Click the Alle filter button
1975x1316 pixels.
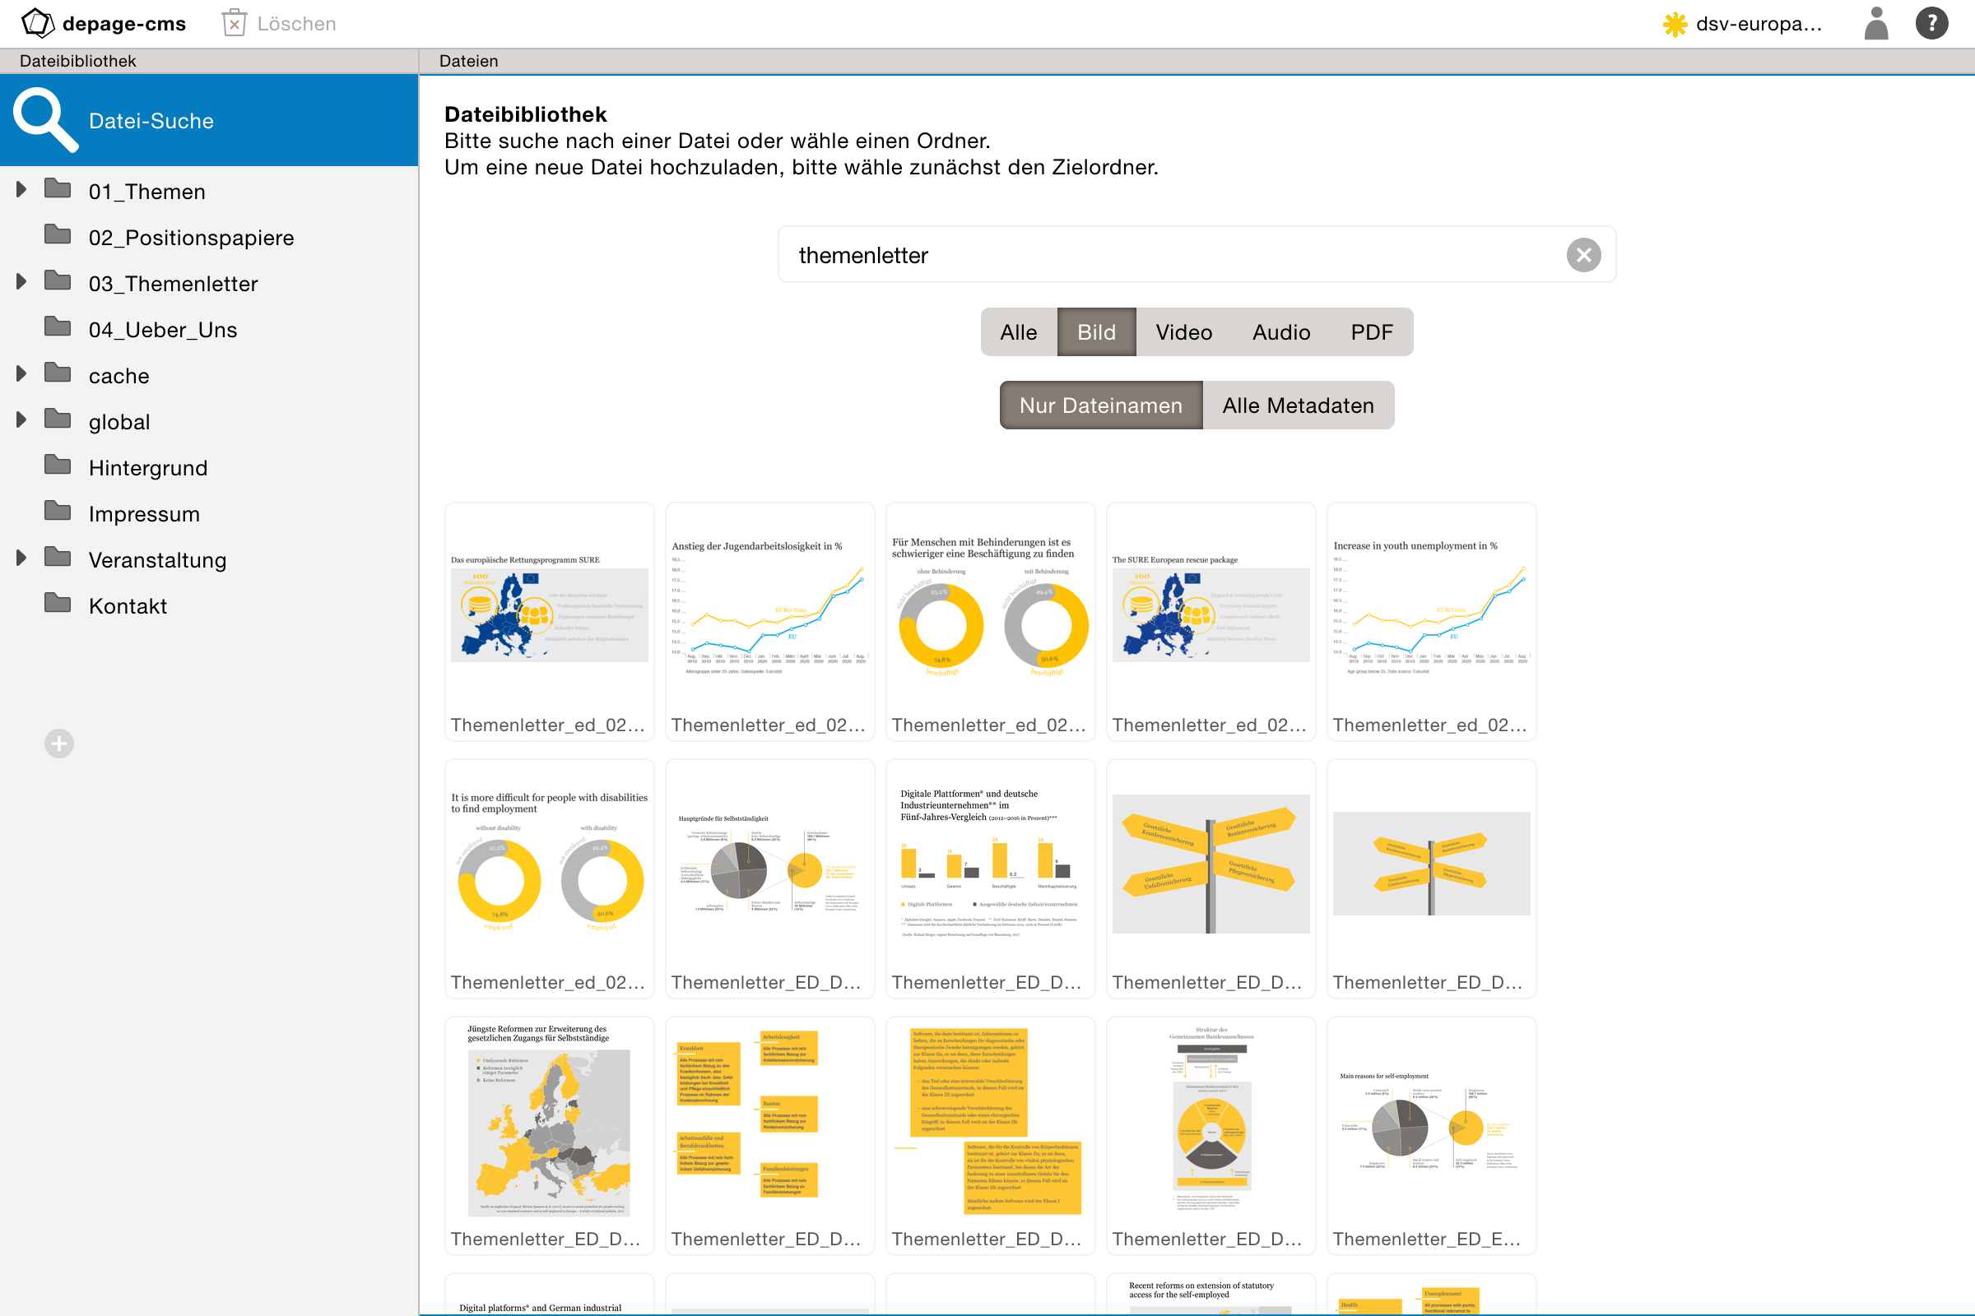point(1019,332)
